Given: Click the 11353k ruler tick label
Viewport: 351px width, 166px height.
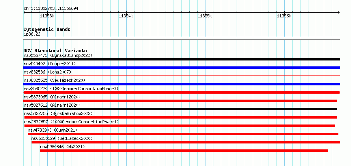Looking at the screenshot, I should point(47,16).
